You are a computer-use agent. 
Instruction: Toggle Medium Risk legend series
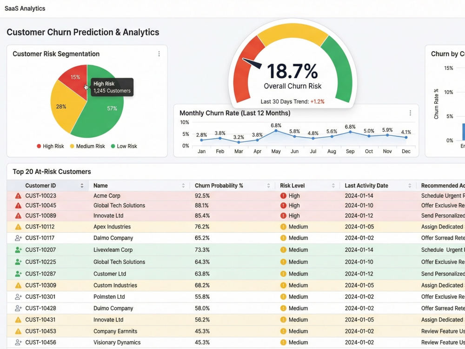[x=87, y=146]
